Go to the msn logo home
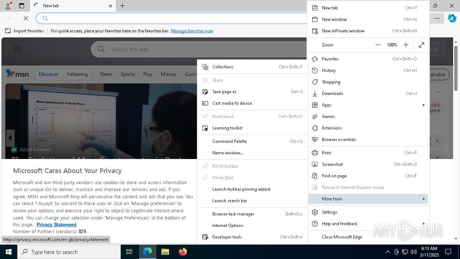460x259 pixels. tap(17, 74)
